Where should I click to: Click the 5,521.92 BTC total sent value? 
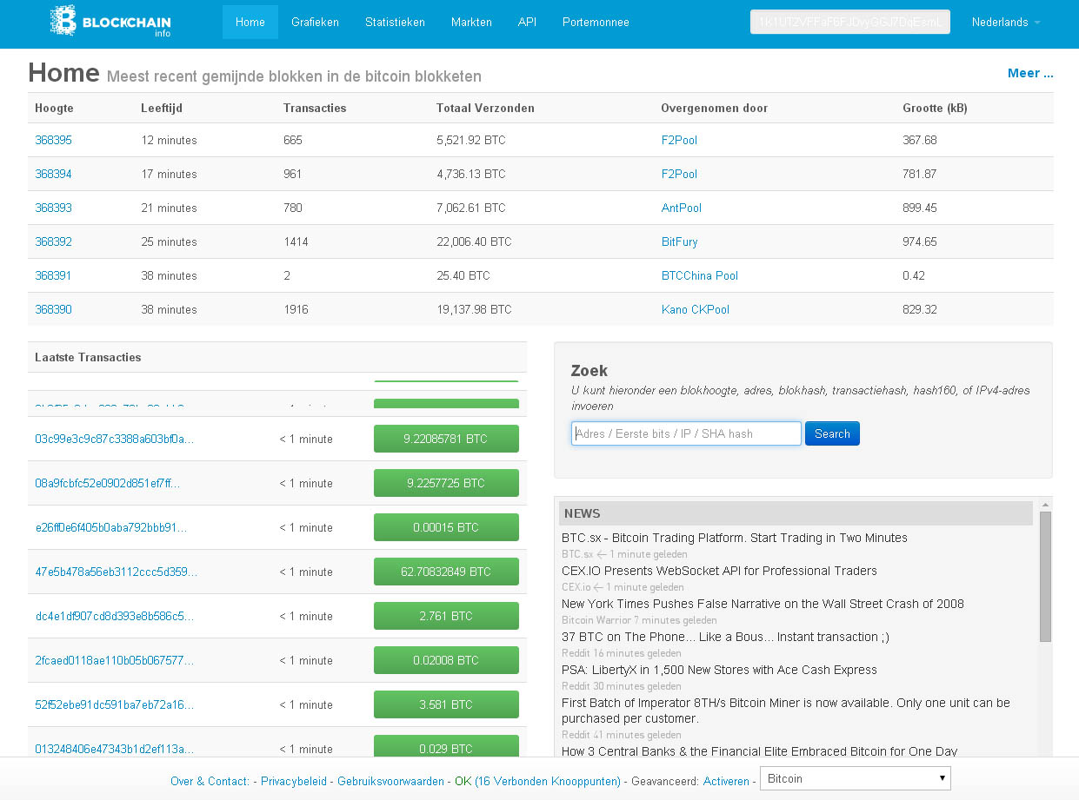pos(470,140)
